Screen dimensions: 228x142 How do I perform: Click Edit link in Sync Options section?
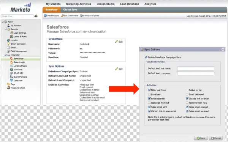pos(120,69)
